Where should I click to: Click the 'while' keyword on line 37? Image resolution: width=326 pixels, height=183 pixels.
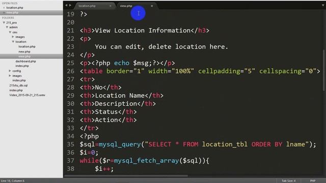[89, 161]
